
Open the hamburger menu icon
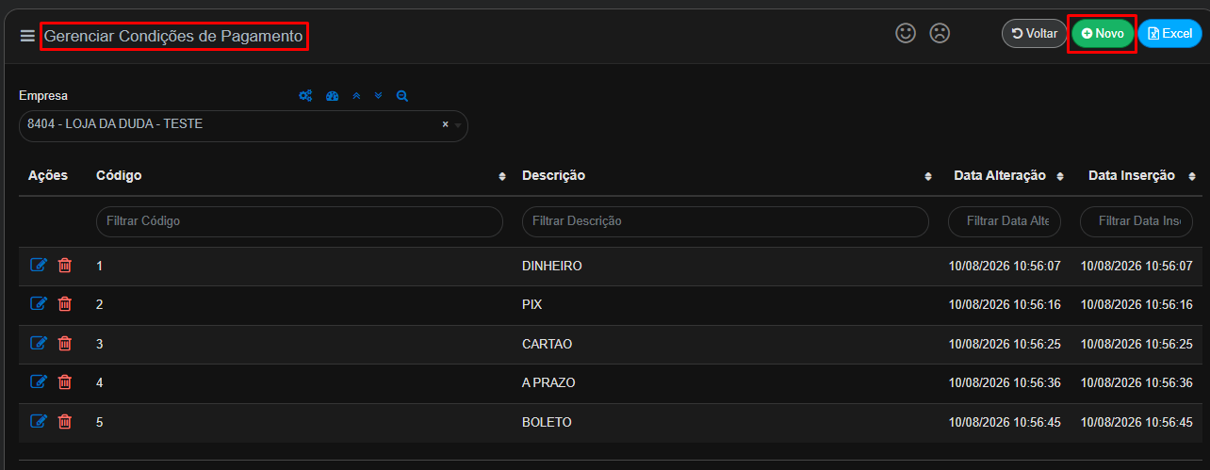[x=27, y=36]
